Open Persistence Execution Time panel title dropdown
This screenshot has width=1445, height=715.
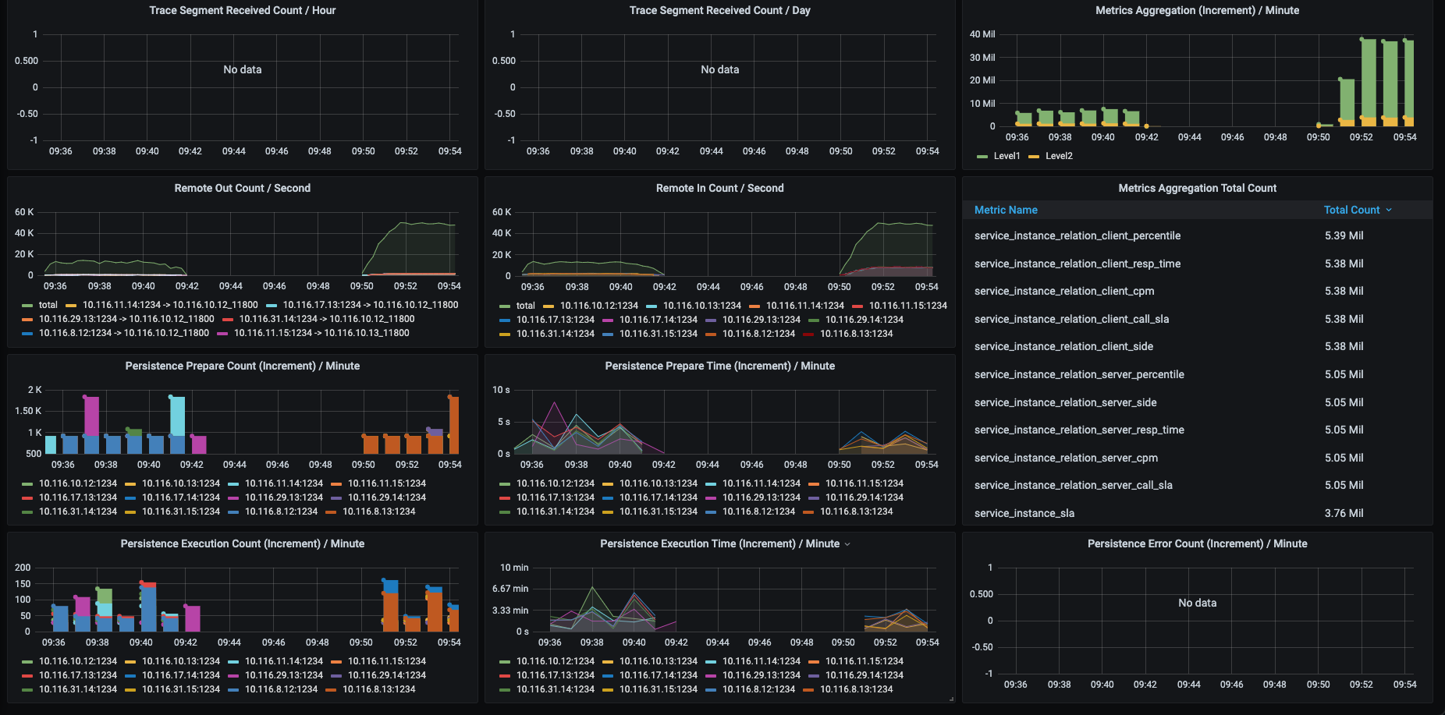pyautogui.click(x=847, y=544)
